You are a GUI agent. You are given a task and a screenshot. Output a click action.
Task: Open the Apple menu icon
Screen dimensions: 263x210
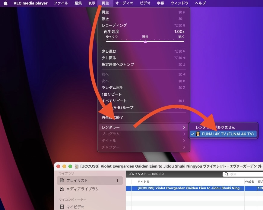point(5,3)
